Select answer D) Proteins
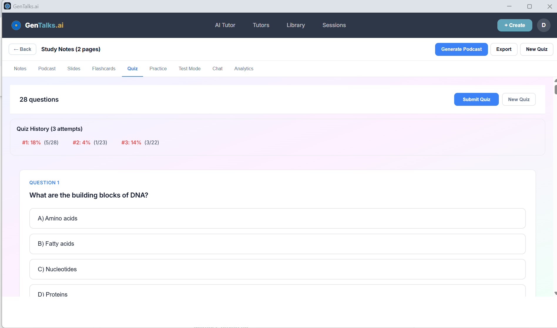The image size is (557, 328). click(277, 293)
